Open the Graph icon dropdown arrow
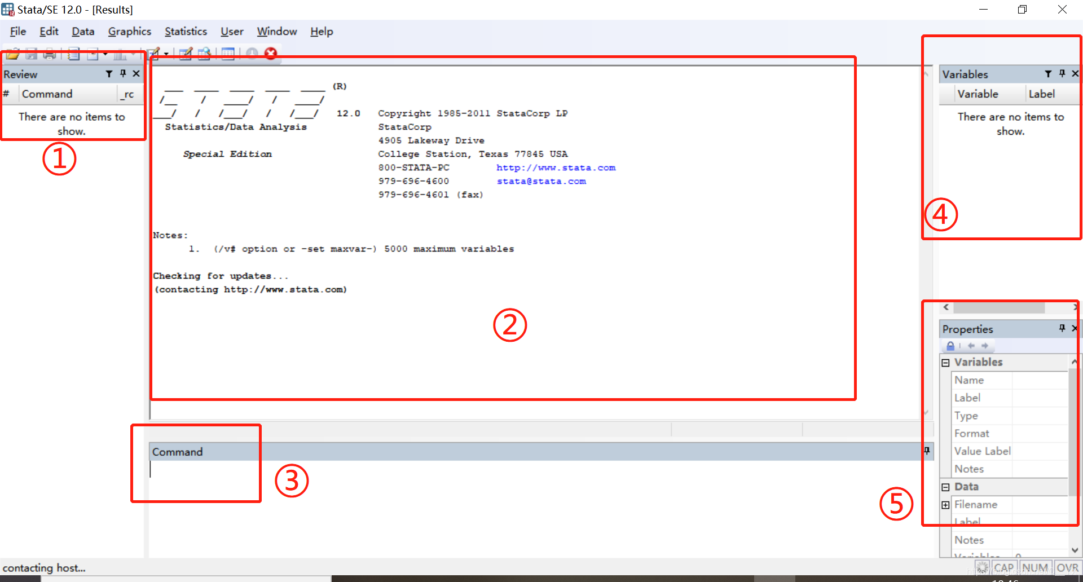Image resolution: width=1083 pixels, height=582 pixels. [133, 54]
